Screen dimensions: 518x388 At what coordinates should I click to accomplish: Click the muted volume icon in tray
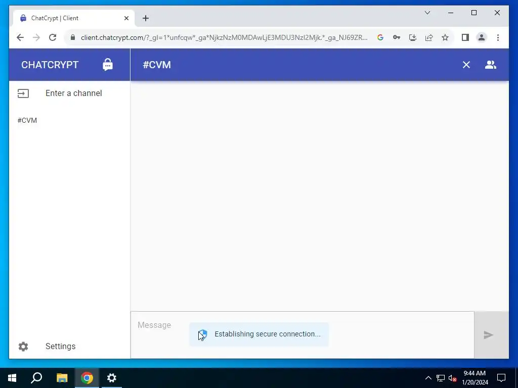pos(452,378)
